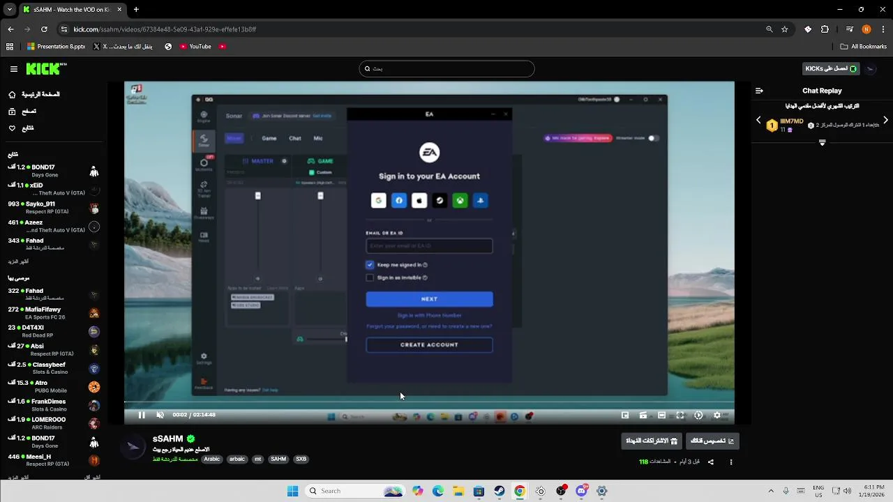The width and height of the screenshot is (893, 502).
Task: Show next gift leaderboard entry
Action: [885, 120]
